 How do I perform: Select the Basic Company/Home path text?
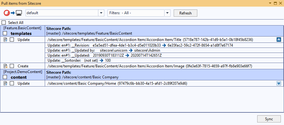coord(117,83)
